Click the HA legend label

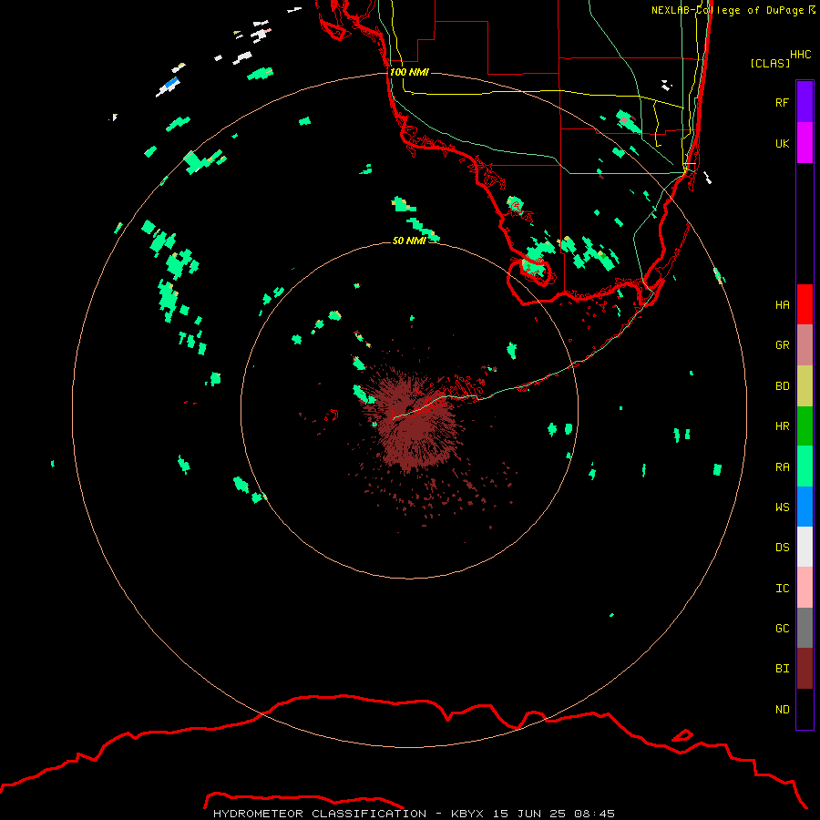point(782,304)
